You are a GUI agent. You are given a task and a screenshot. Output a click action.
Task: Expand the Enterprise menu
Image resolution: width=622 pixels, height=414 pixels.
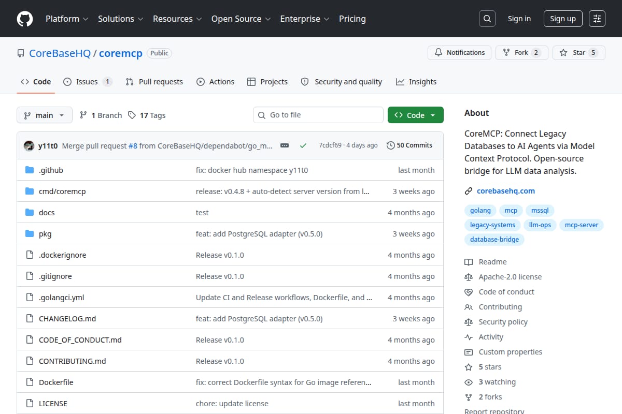coord(305,19)
